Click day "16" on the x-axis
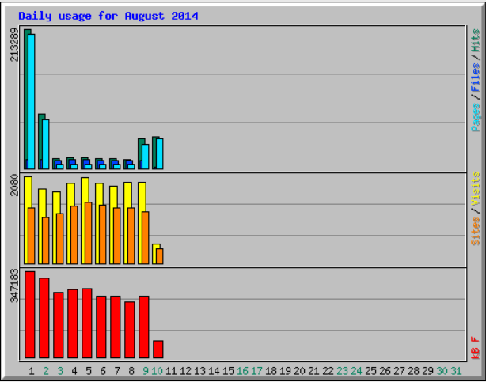The width and height of the screenshot is (486, 382). [x=242, y=370]
